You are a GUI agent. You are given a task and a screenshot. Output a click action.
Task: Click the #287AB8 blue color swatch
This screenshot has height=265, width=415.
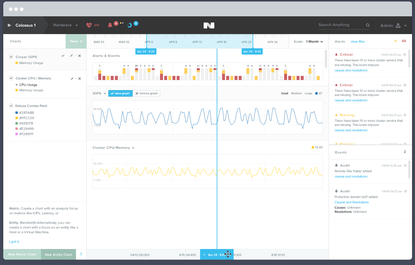pyautogui.click(x=17, y=113)
